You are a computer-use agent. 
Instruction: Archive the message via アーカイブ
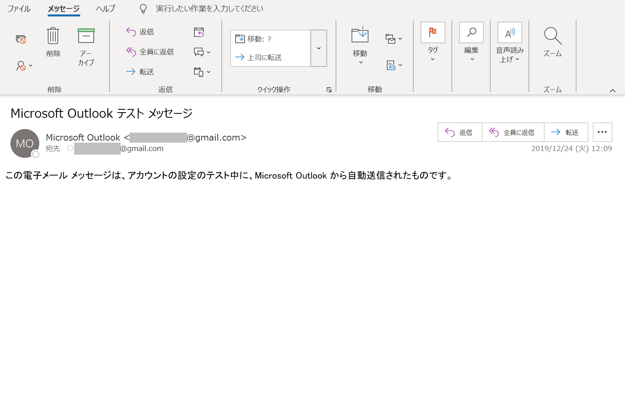click(x=86, y=47)
